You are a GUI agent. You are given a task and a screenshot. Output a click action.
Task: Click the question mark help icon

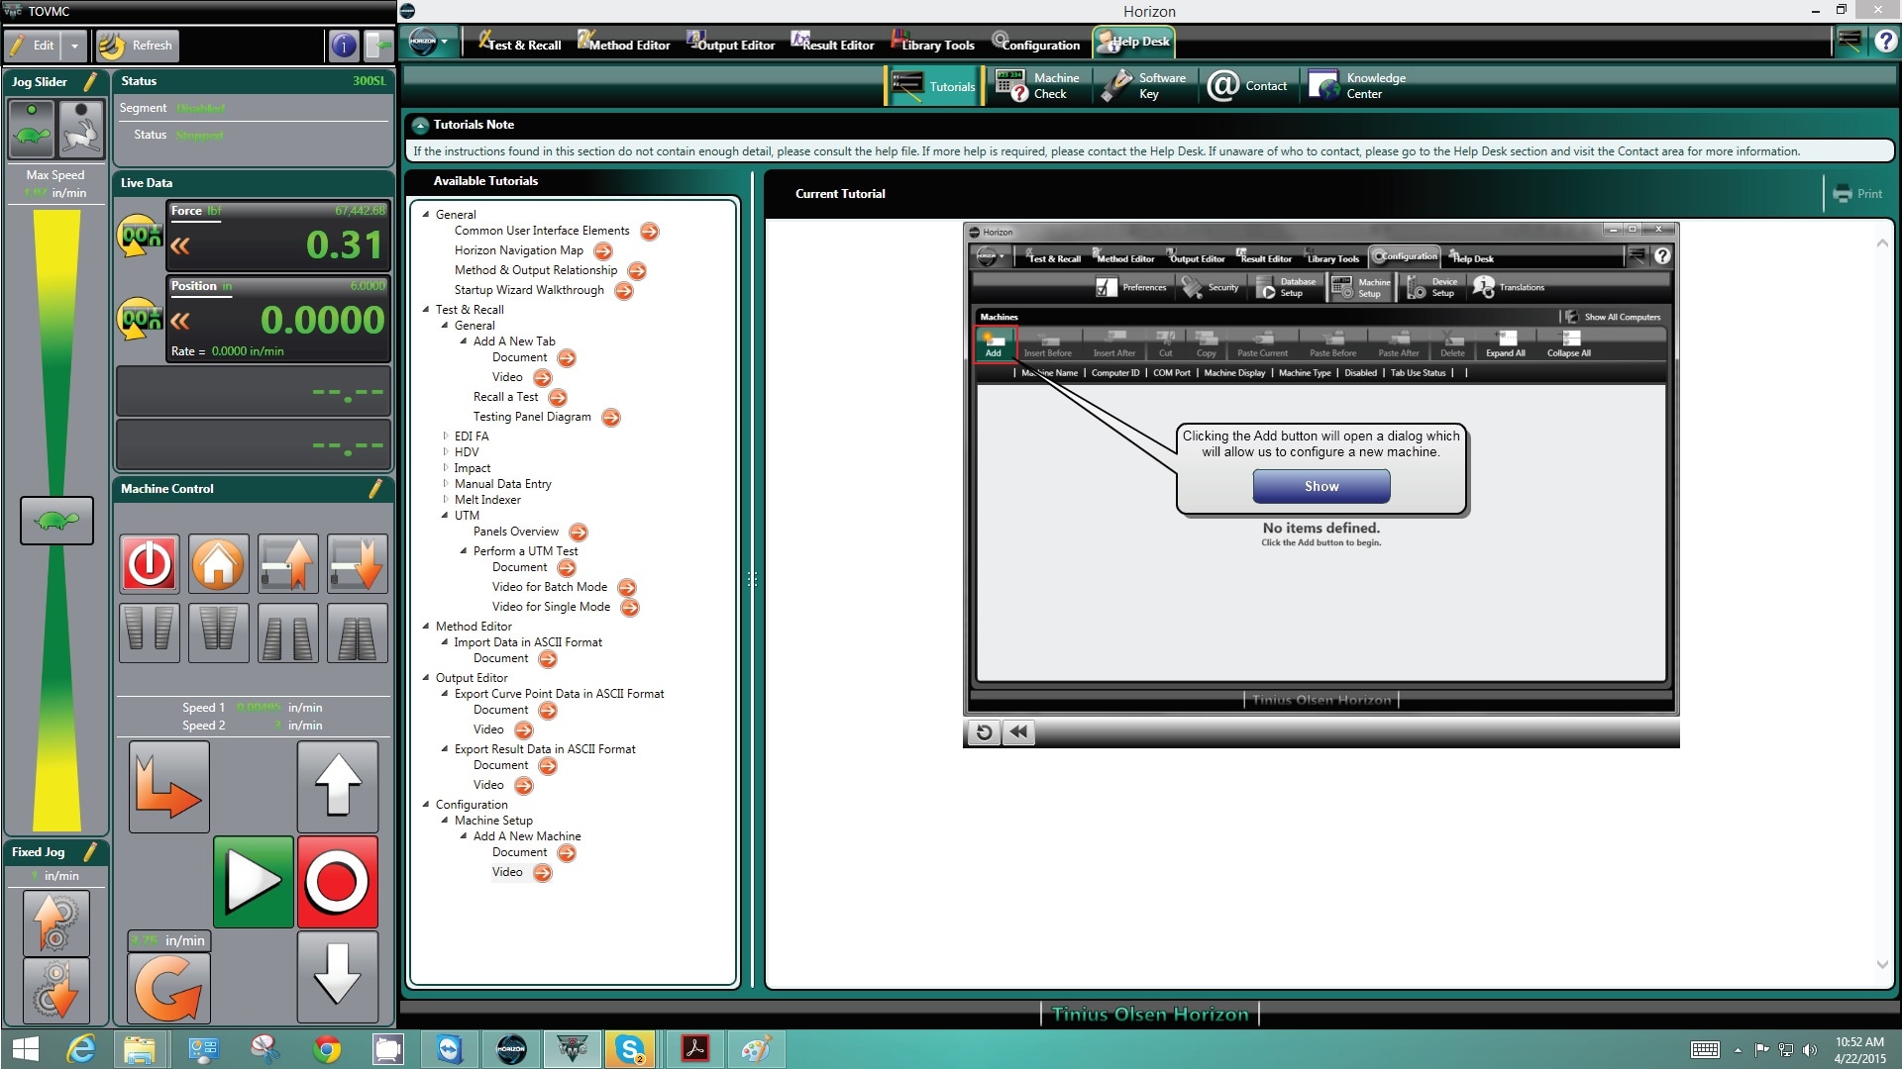1885,41
